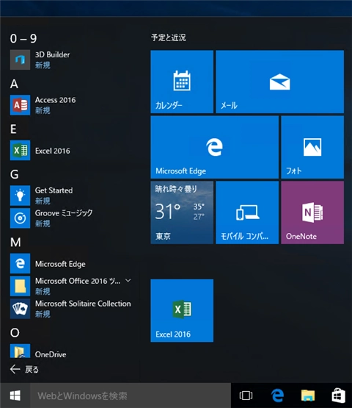Screen dimensions: 352x408
Task: Open Get Started lightbulb icon
Action: point(20,196)
